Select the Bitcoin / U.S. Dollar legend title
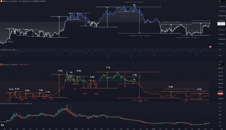The width and height of the screenshot is (226, 130). (x=16, y=1)
